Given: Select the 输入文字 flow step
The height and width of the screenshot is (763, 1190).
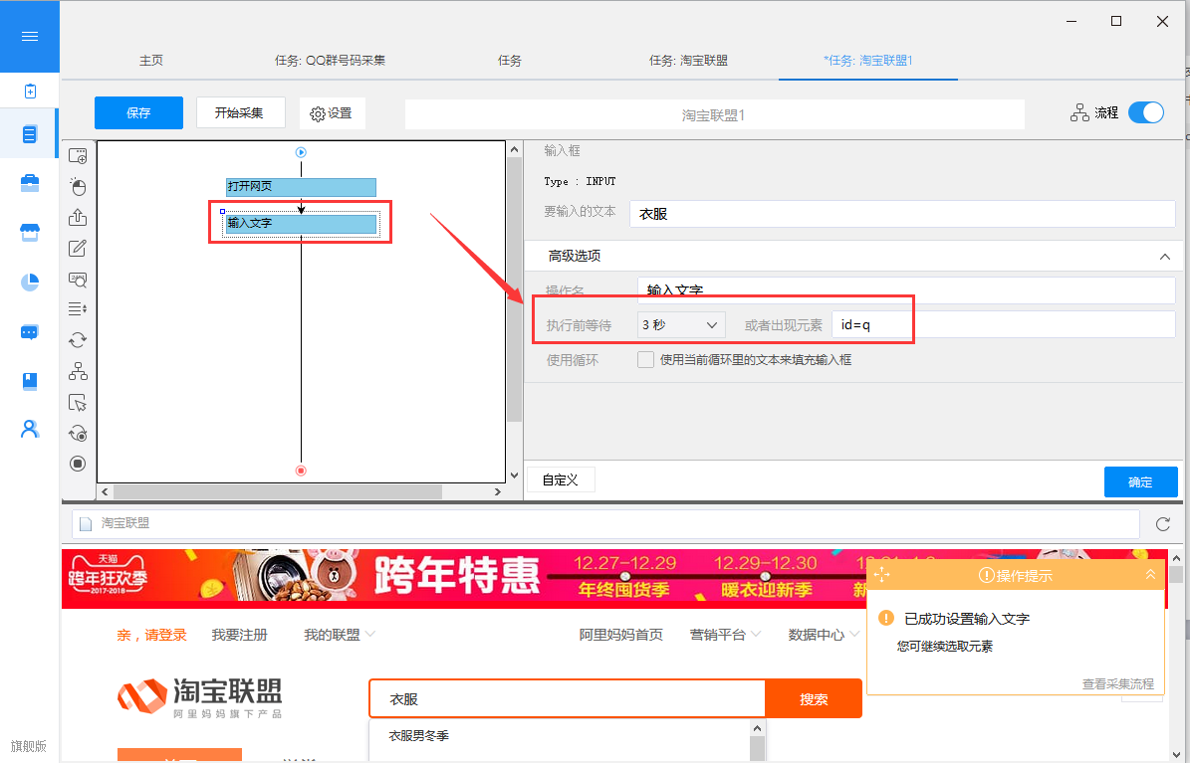Looking at the screenshot, I should (301, 223).
